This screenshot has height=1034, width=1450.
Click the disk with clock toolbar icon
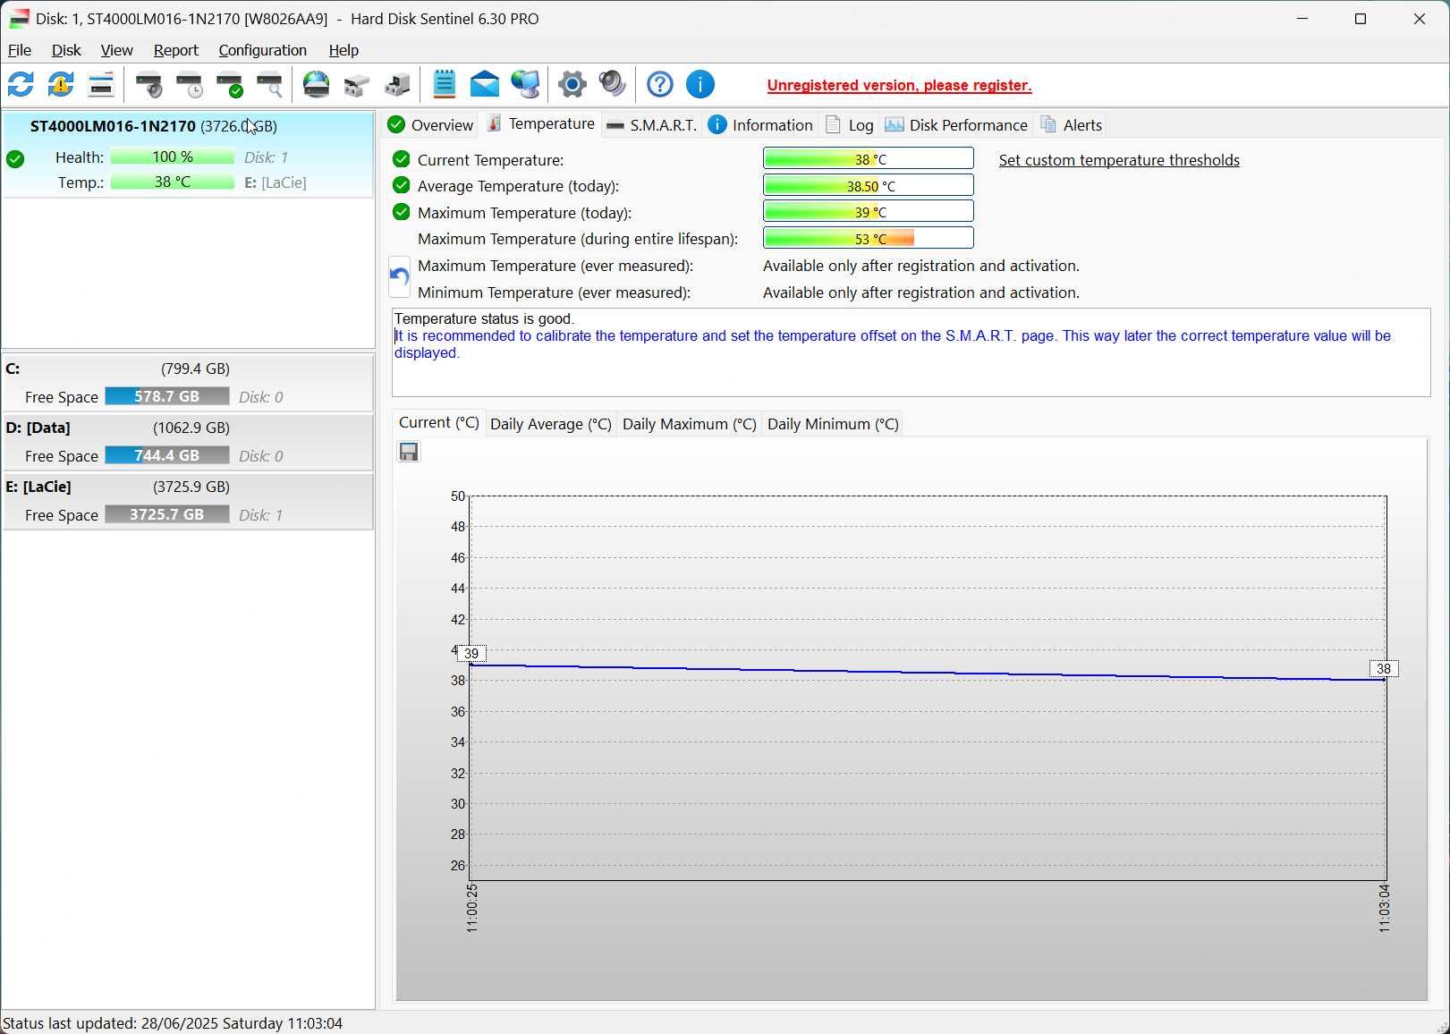click(x=190, y=85)
